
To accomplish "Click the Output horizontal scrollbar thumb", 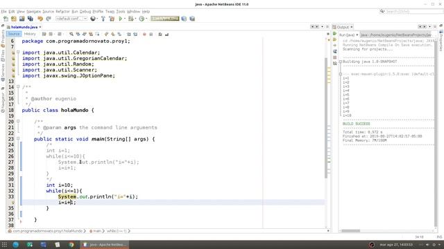I will pyautogui.click(x=350, y=230).
